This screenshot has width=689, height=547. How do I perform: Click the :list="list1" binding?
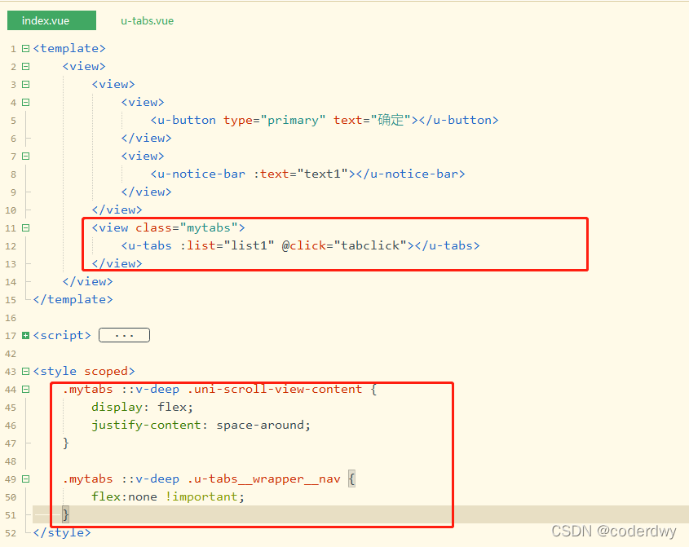227,245
